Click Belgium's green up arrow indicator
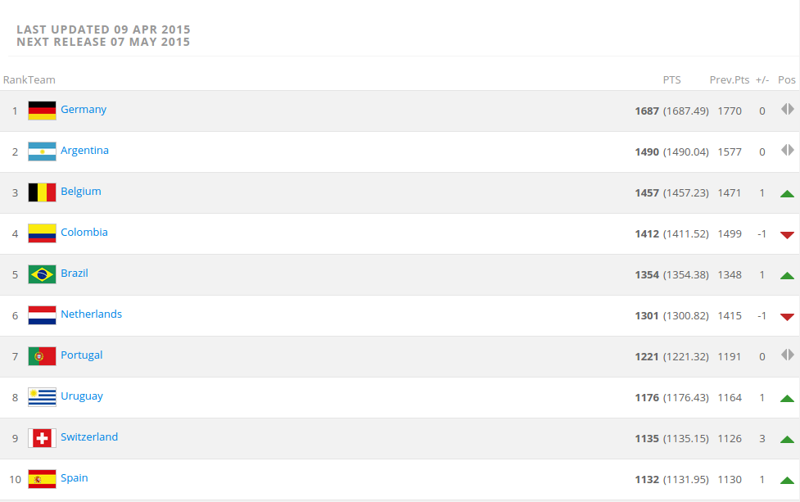Screen dimensions: 800x502 click(x=787, y=193)
